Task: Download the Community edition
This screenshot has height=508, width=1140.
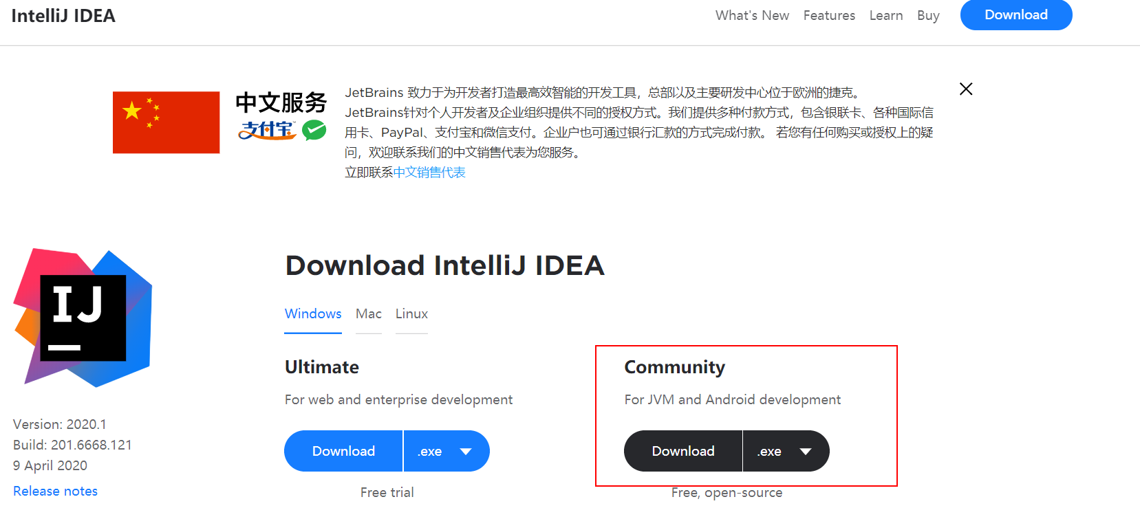Action: click(x=683, y=451)
